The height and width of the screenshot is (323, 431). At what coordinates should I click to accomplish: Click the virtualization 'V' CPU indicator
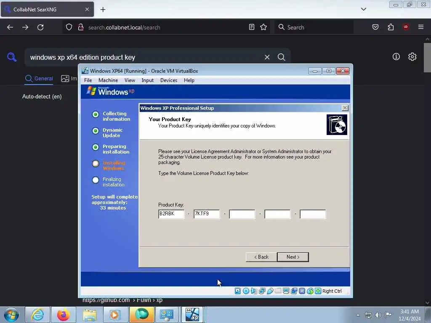[302, 291]
